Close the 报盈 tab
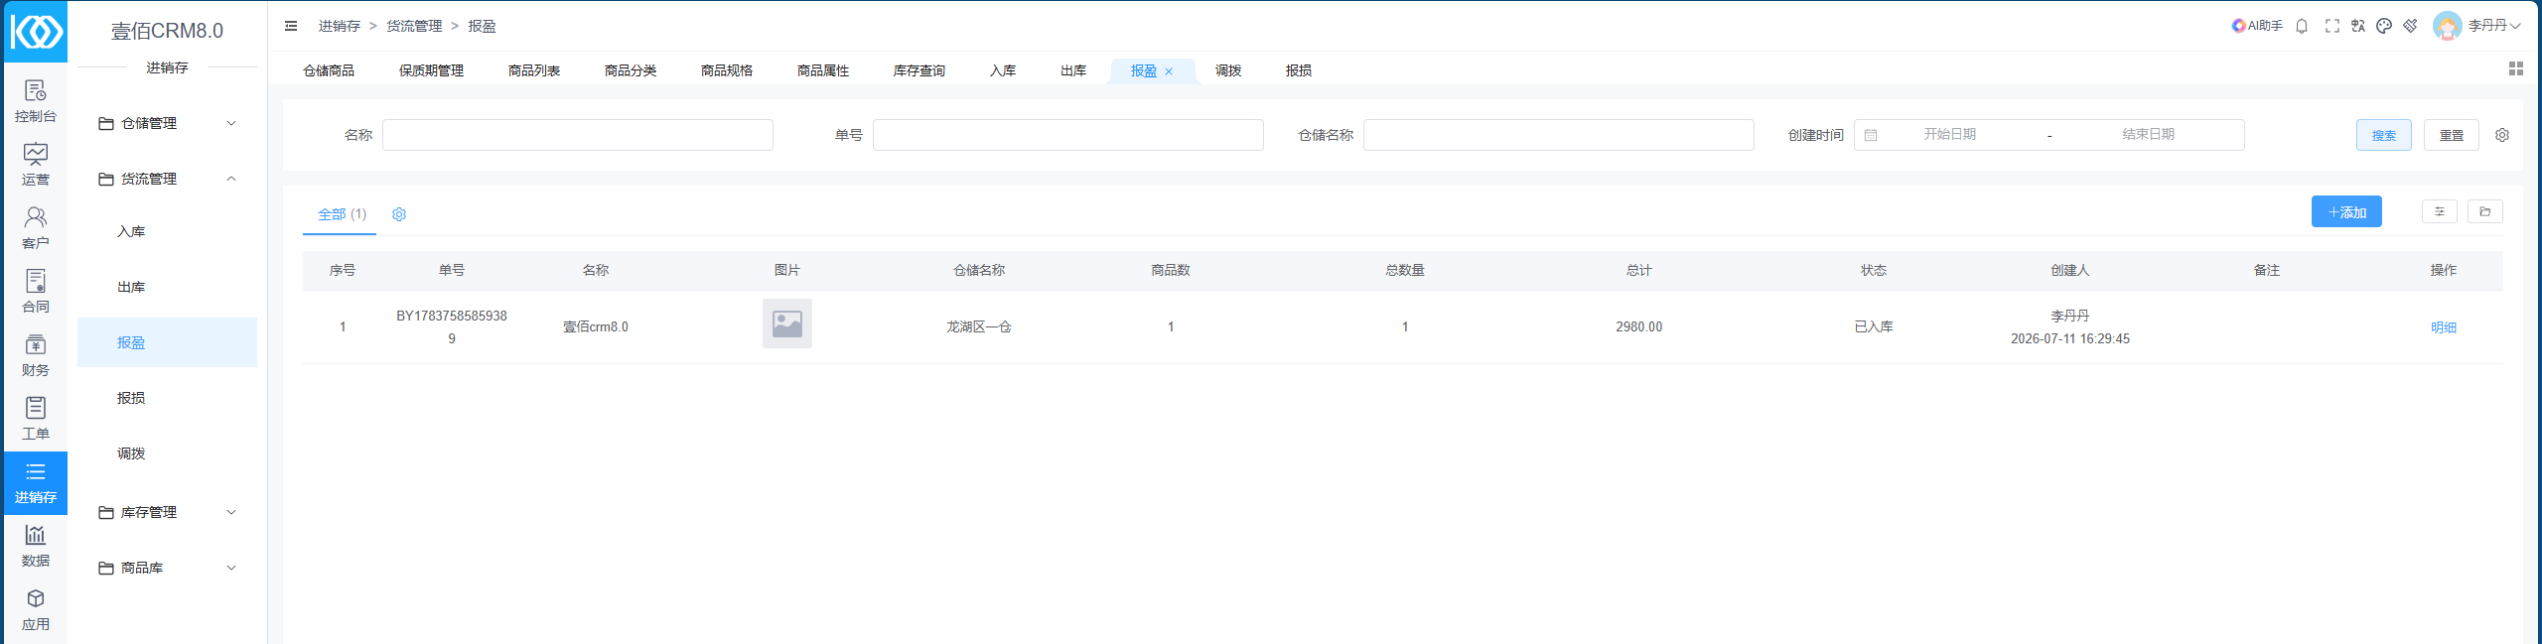The image size is (2542, 644). [x=1169, y=71]
